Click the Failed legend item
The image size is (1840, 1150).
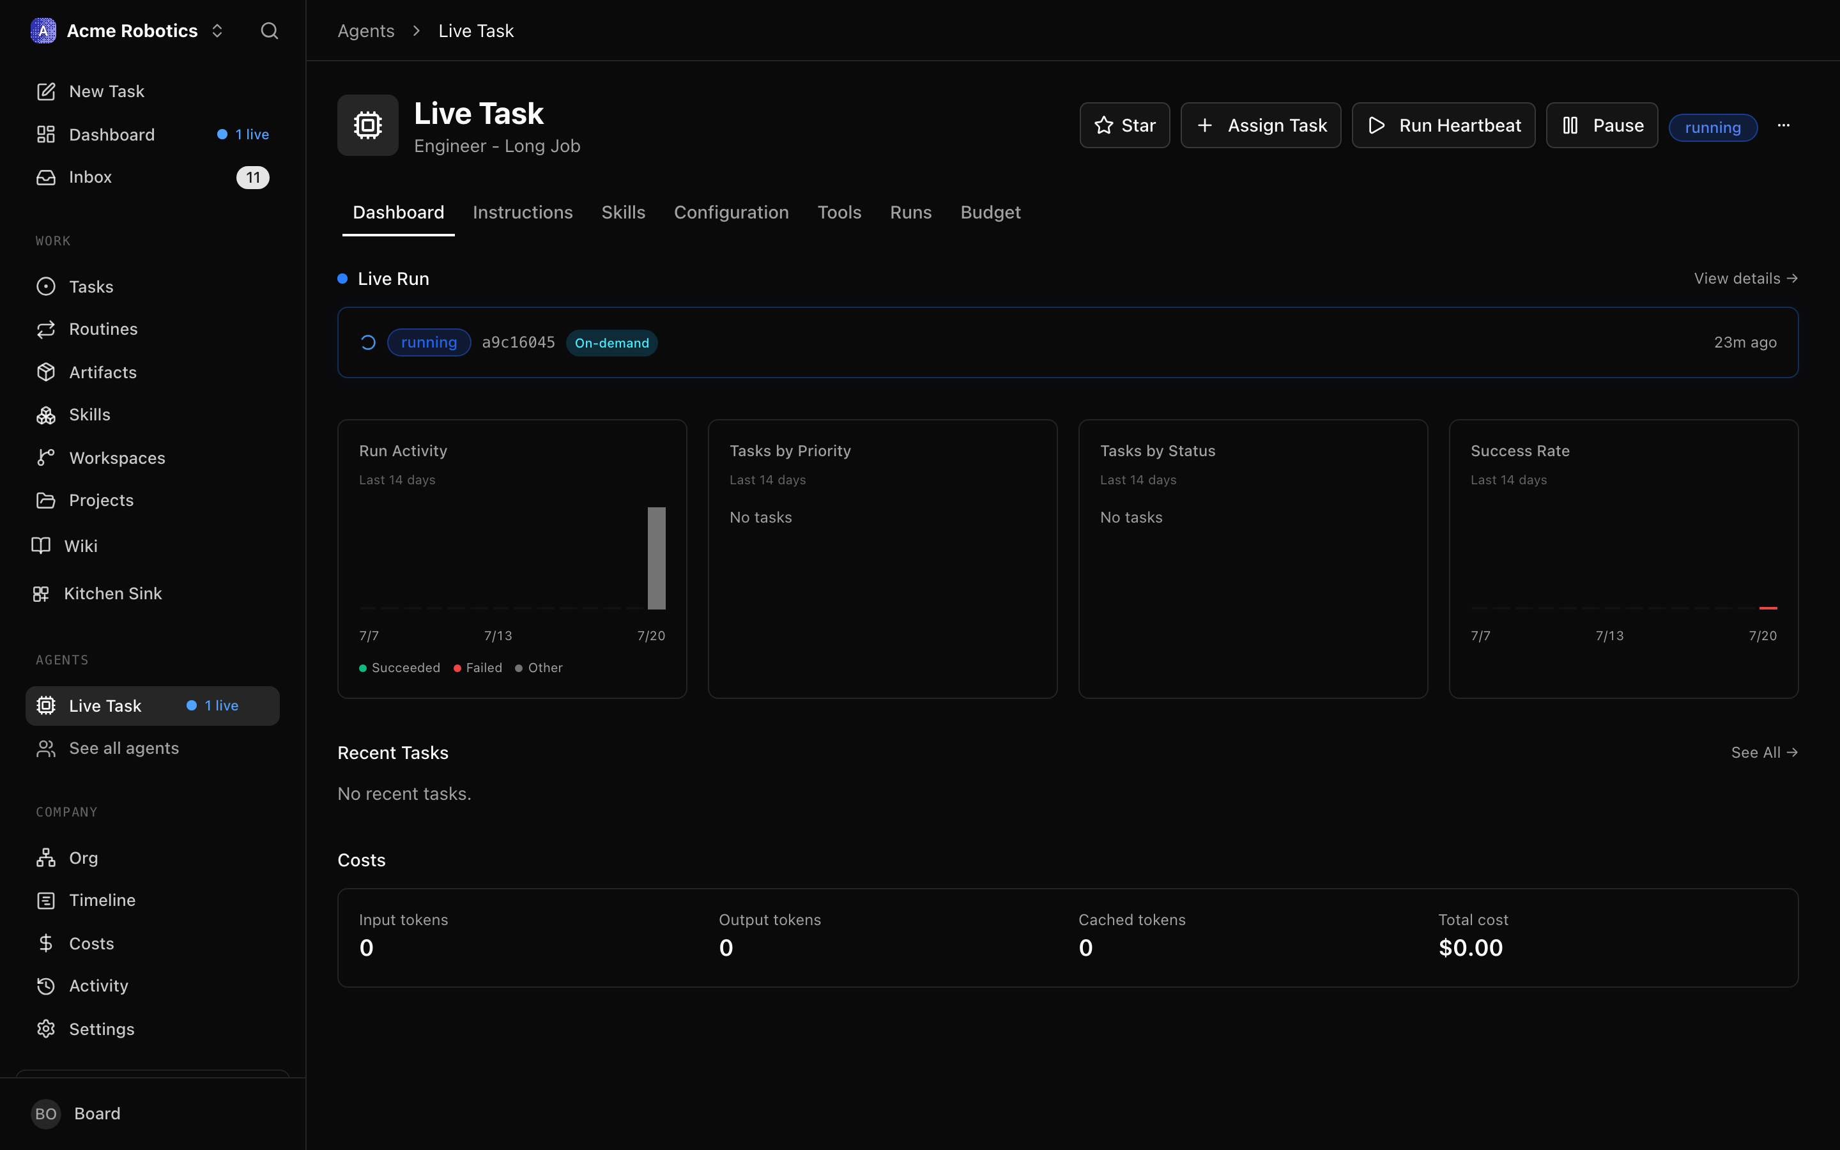[x=477, y=668]
